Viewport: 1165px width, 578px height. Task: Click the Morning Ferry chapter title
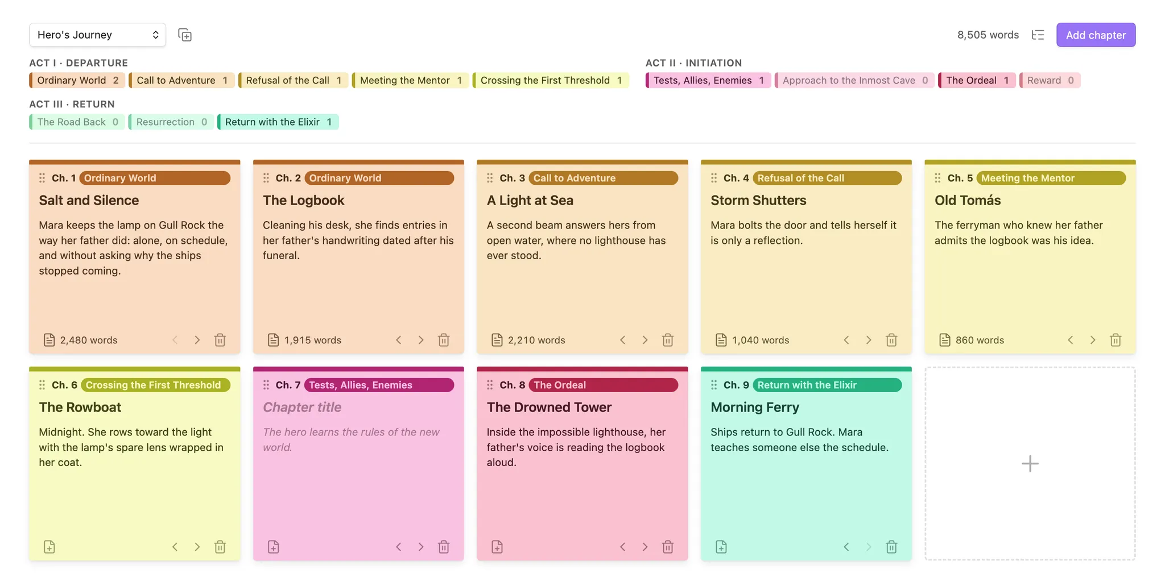755,407
